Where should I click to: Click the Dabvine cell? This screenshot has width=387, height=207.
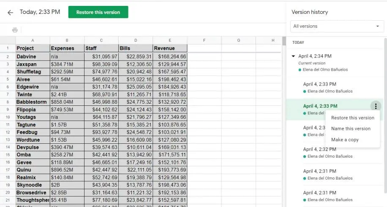click(33, 56)
